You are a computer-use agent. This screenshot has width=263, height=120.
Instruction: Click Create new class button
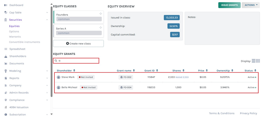[78, 44]
